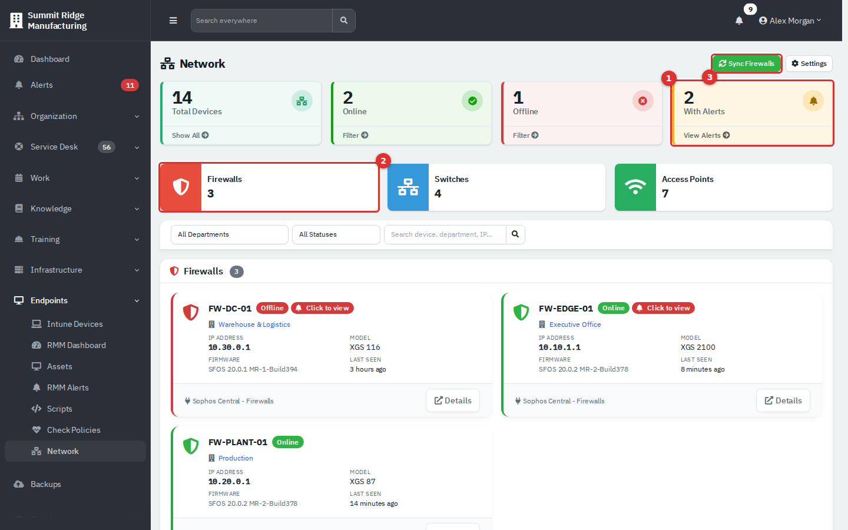Viewport: 848px width, 530px height.
Task: Open Warehouse & Logistics department link
Action: 254,324
